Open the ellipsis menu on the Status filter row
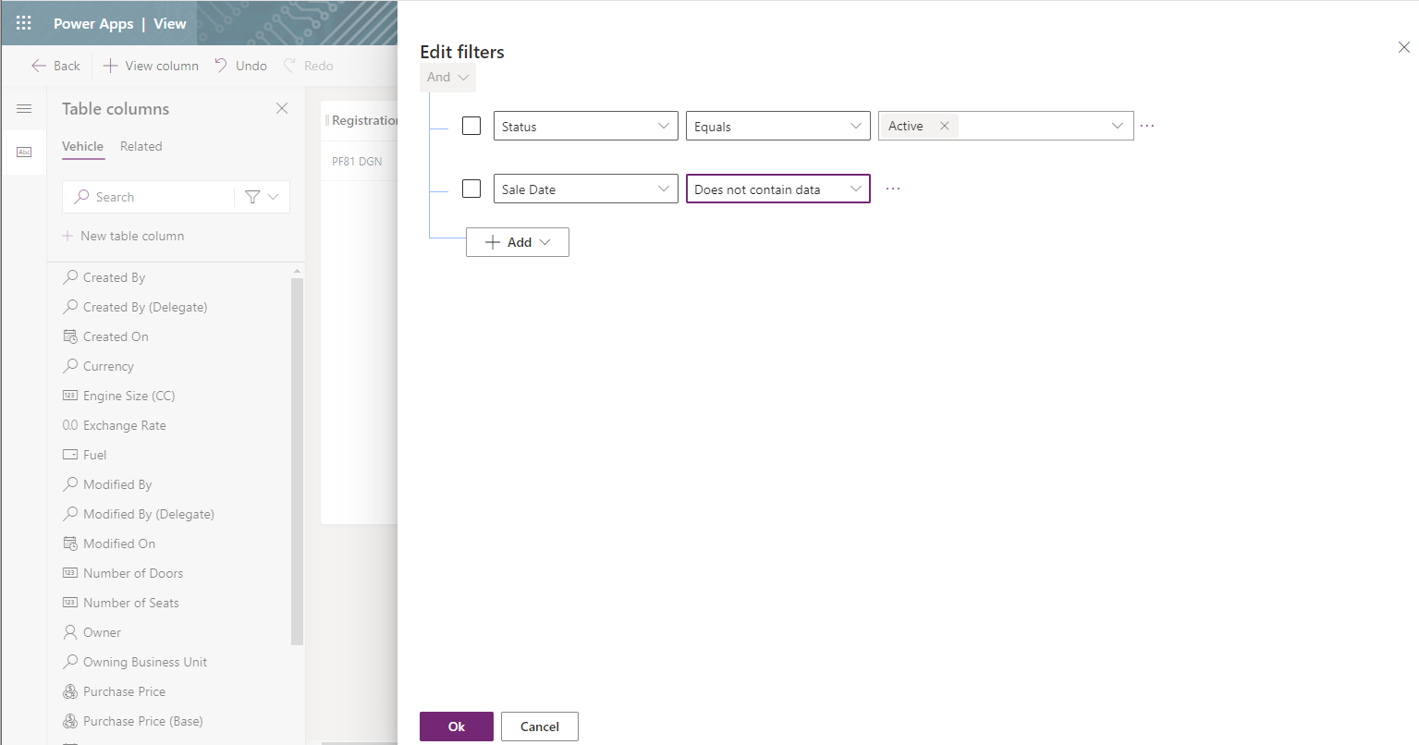The width and height of the screenshot is (1419, 745). point(1146,125)
